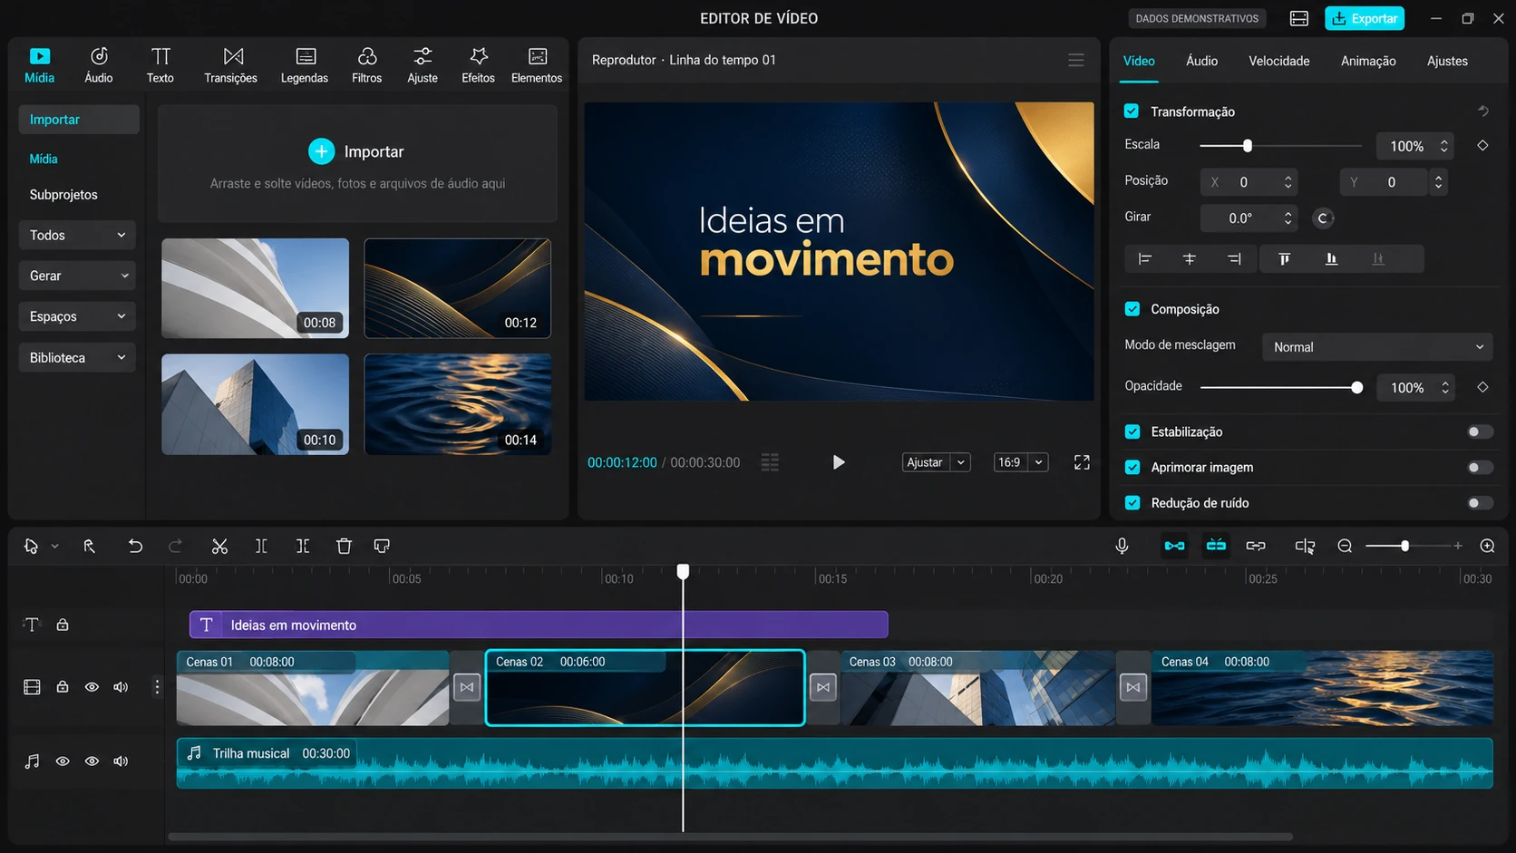
Task: Select Subprojetos in the sidebar
Action: pos(63,195)
